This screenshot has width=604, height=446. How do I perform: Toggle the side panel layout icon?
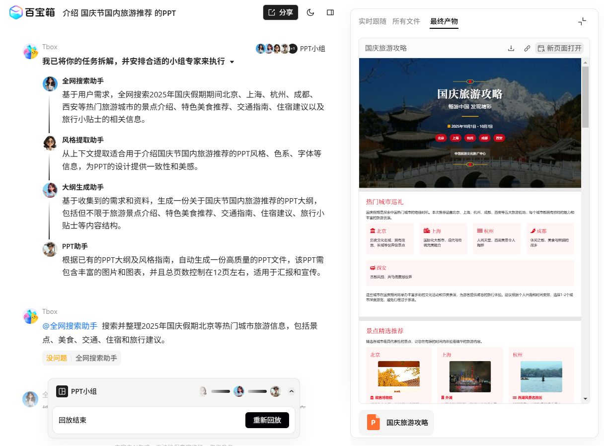pos(330,12)
